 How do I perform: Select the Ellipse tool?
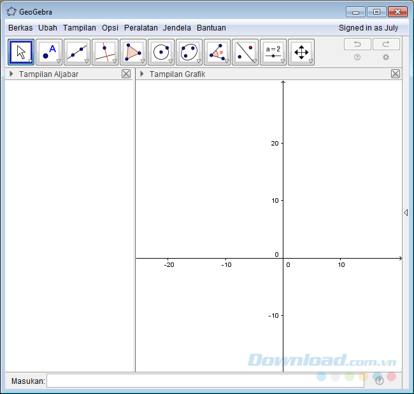click(x=189, y=52)
